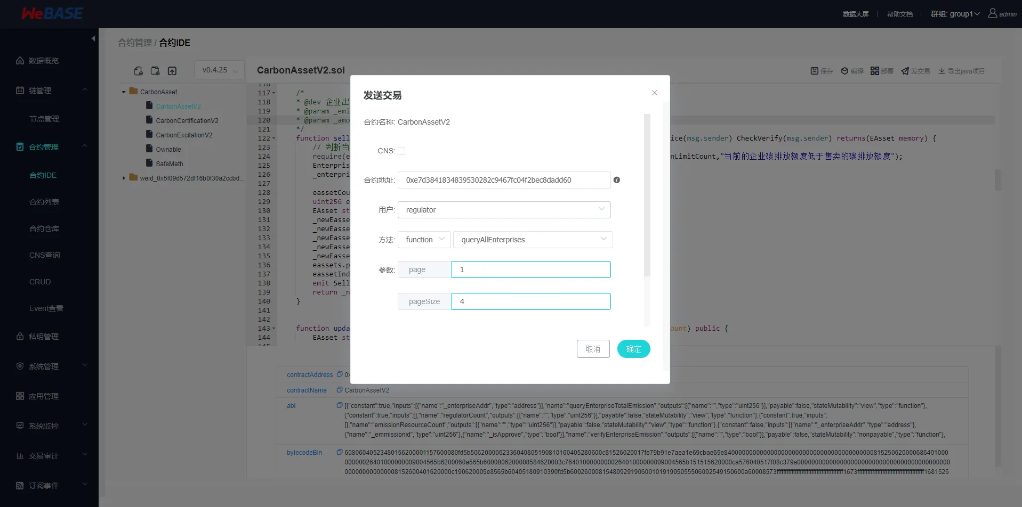
Task: Open the v0.4.25 compiler version dropdown
Action: 220,70
